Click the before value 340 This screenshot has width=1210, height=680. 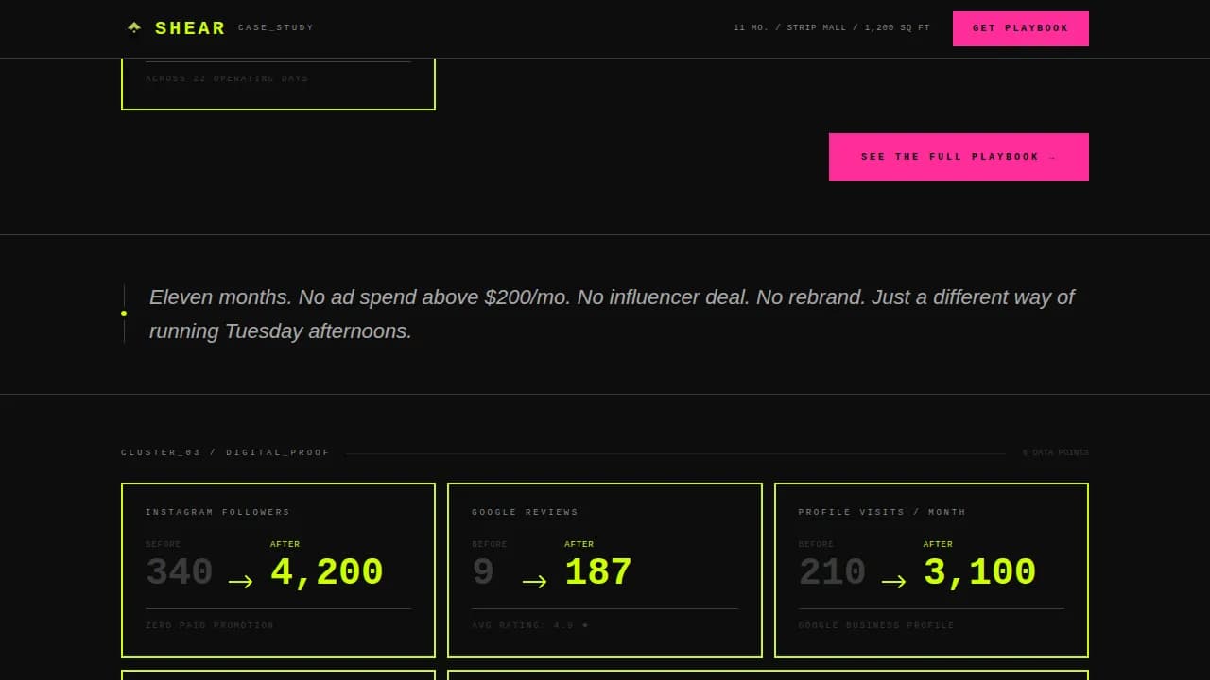coord(180,572)
